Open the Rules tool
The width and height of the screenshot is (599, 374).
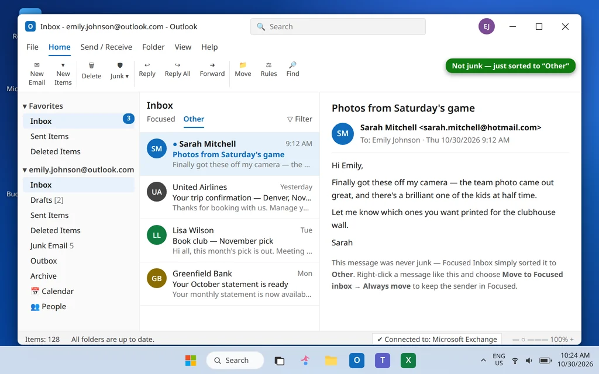[268, 70]
